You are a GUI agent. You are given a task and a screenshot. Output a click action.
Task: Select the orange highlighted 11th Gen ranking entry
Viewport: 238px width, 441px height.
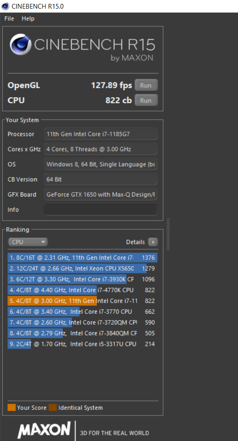pos(82,301)
